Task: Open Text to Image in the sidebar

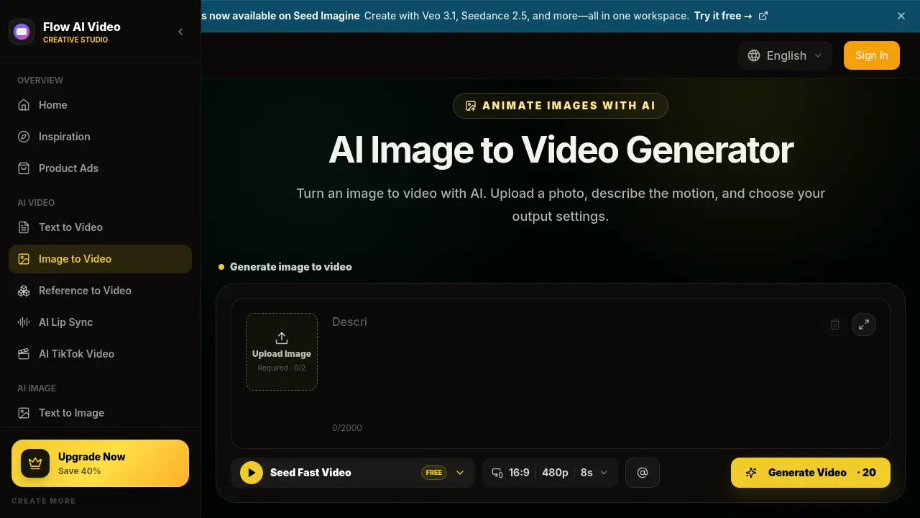Action: pos(100,413)
